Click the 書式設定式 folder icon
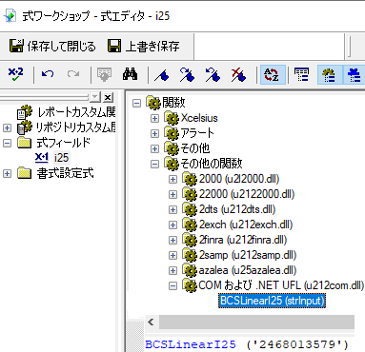This screenshot has width=365, height=352. (x=25, y=173)
